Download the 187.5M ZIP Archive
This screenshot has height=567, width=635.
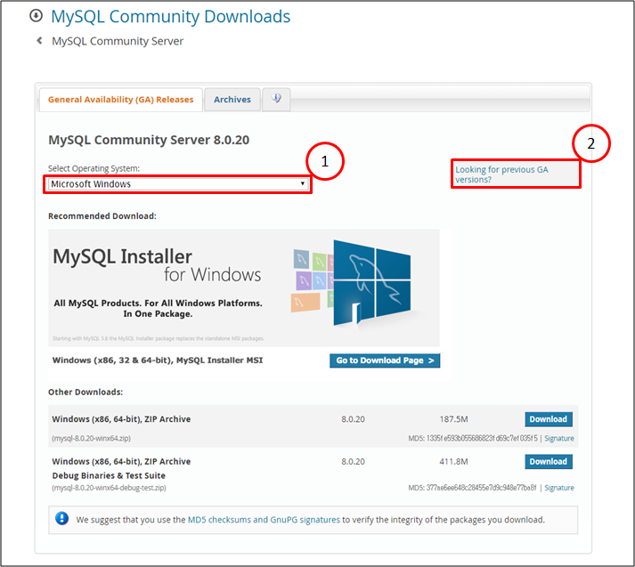tap(549, 419)
